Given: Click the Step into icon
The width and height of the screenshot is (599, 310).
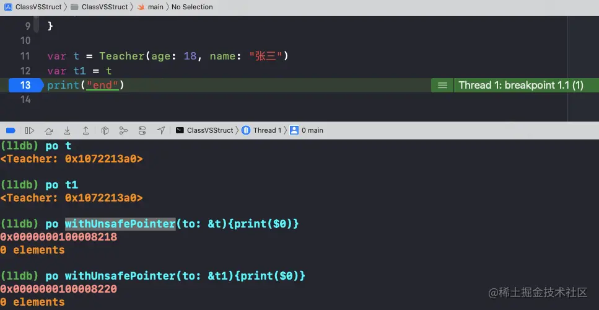Looking at the screenshot, I should [68, 130].
